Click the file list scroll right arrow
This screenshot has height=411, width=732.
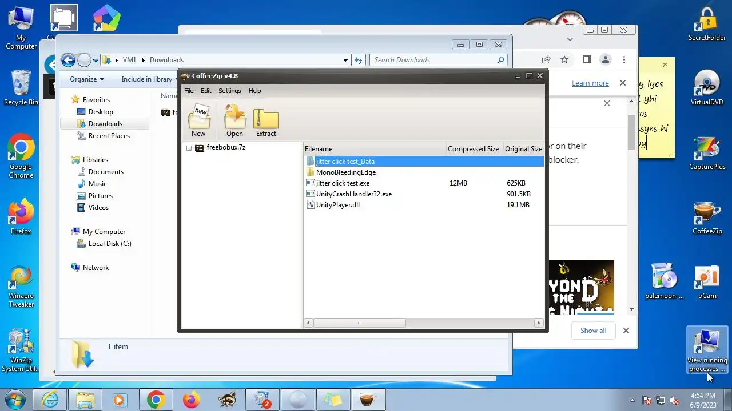539,323
